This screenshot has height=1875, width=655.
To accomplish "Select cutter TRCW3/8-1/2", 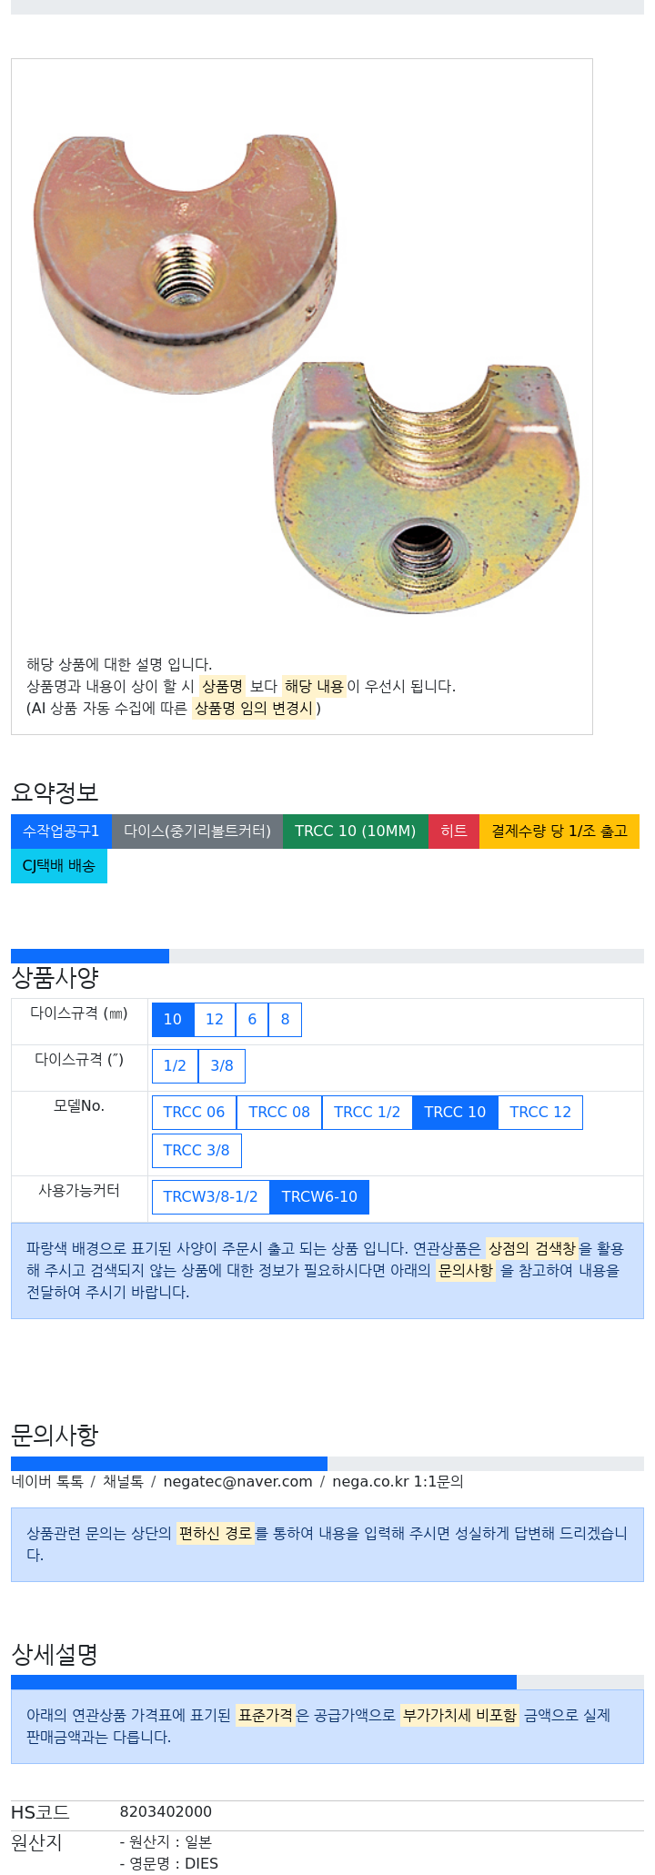I will [x=211, y=1197].
